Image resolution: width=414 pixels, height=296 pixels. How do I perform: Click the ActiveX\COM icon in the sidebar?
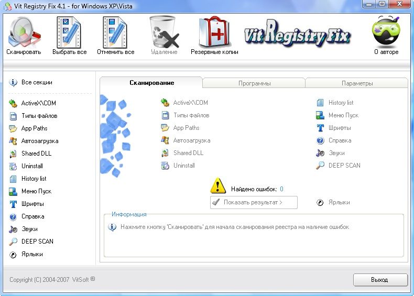(x=13, y=103)
